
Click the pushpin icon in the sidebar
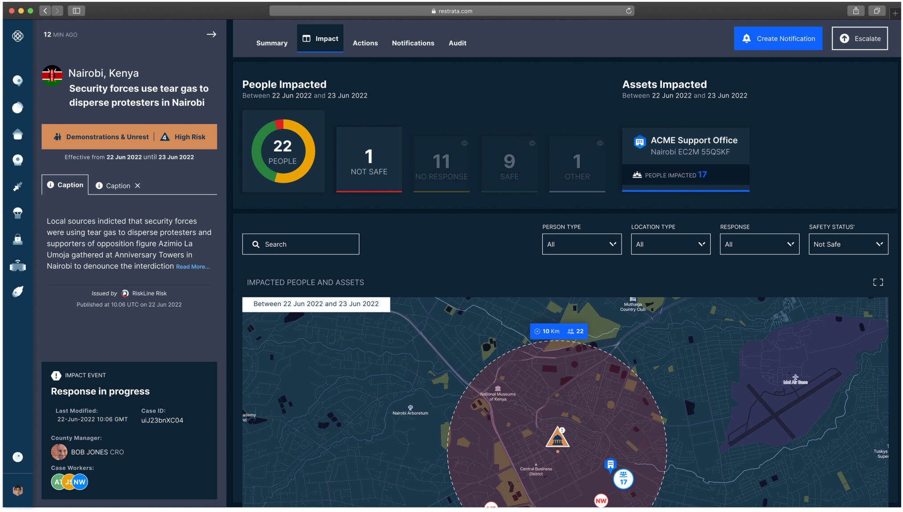[x=18, y=187]
